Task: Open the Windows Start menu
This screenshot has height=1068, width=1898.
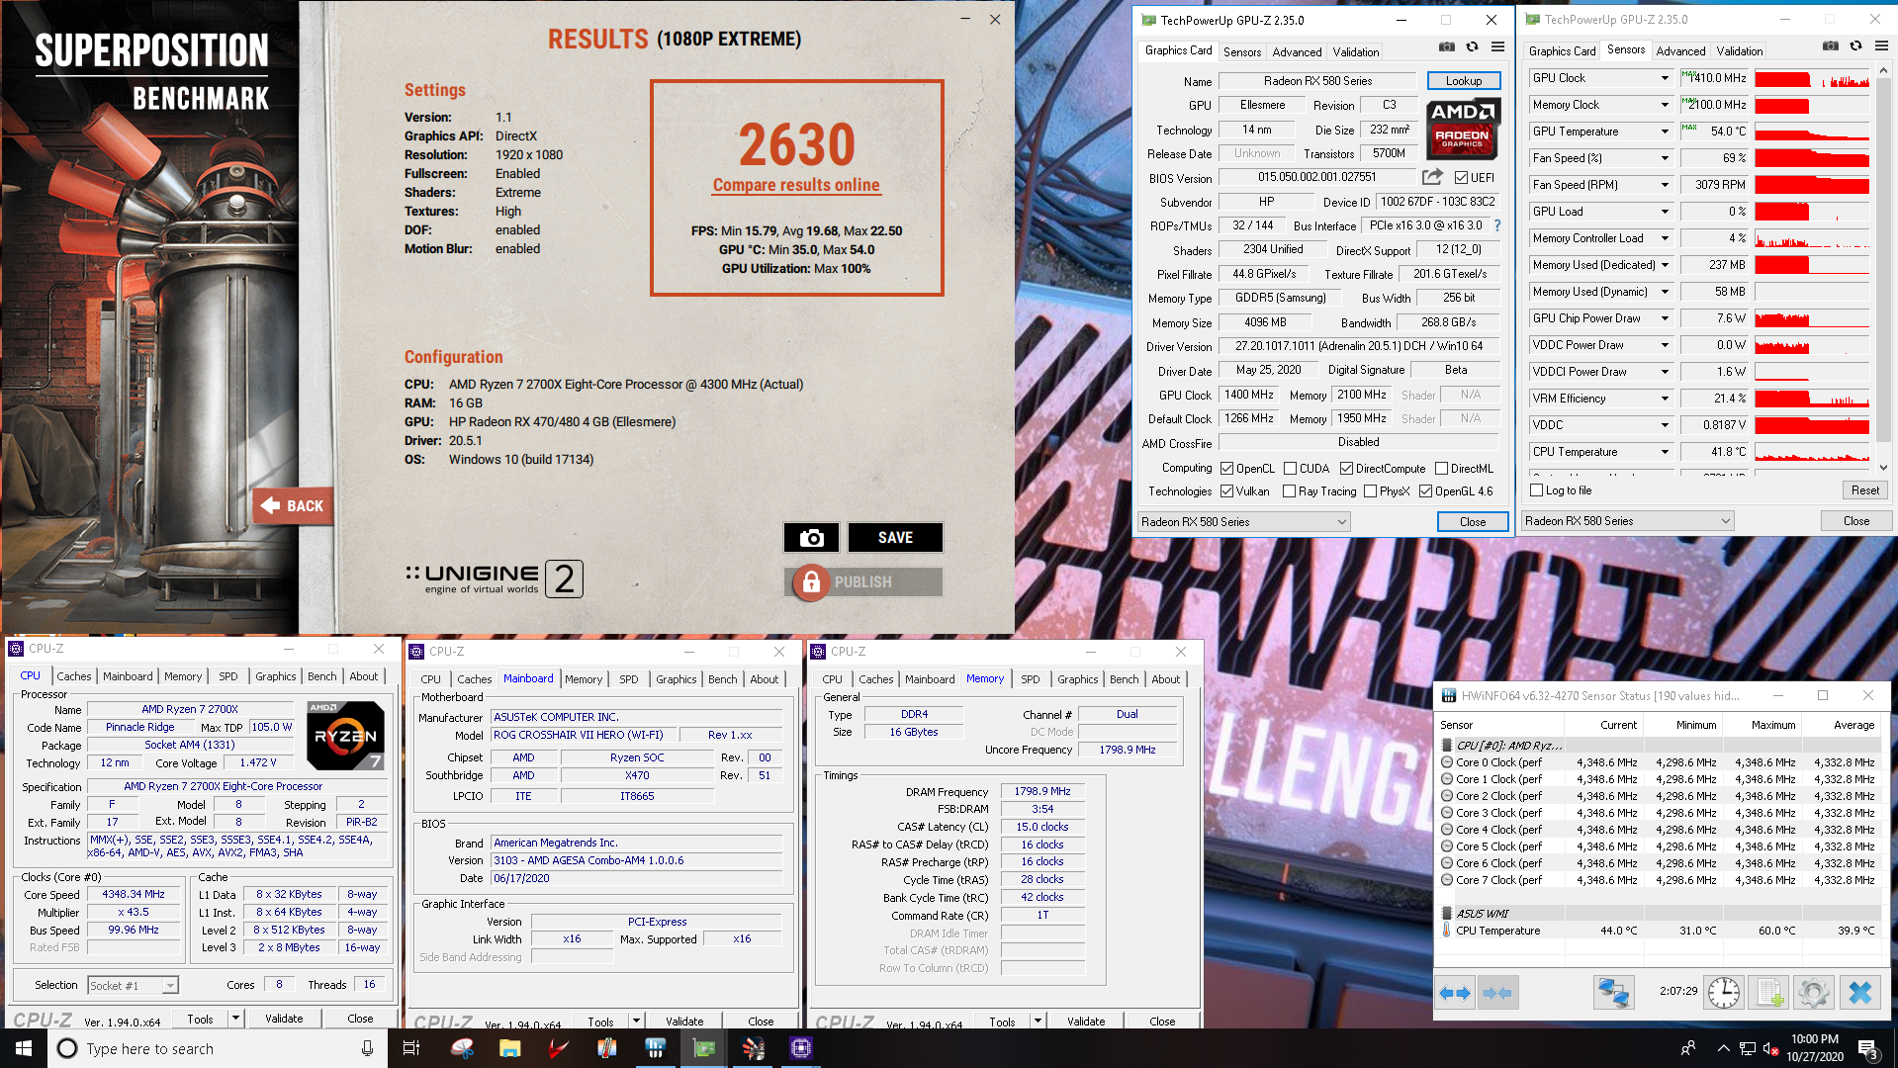Action: pos(24,1048)
